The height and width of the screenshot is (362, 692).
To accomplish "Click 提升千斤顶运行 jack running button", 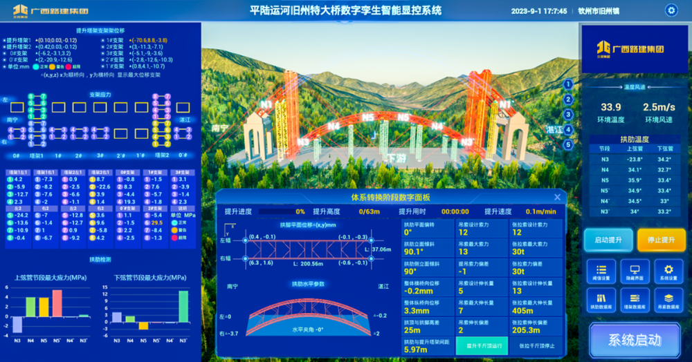I will (x=482, y=345).
